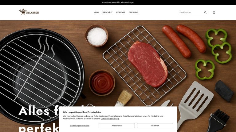Open the ÜBER UNS page
This screenshot has width=236, height=132.
pos(134,13)
